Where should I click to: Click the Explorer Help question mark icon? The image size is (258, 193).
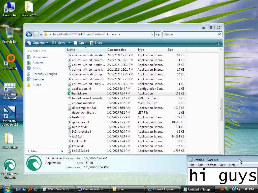click(x=218, y=43)
